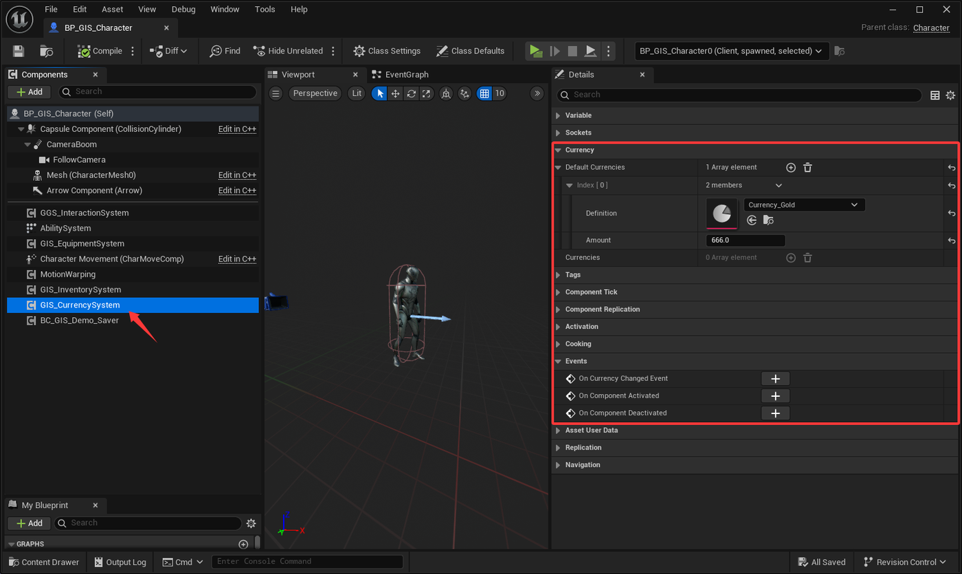Click the Currency_Gold asset thumbnail
Screen dimensions: 962x574
tap(721, 214)
